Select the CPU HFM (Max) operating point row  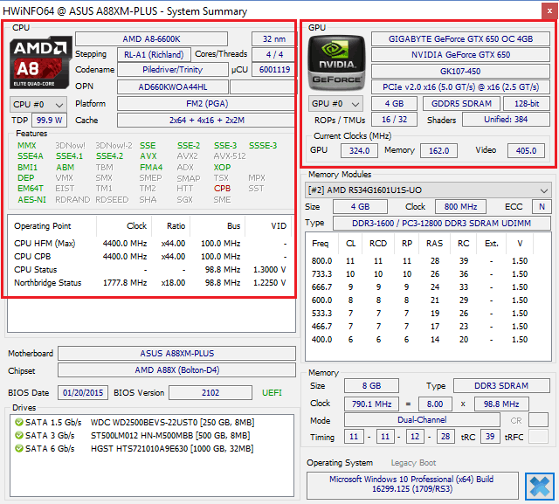150,244
